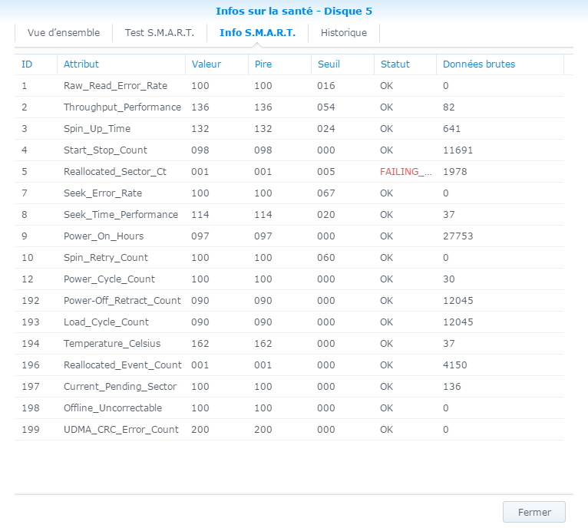Sort by the Valeur column header

(216, 64)
